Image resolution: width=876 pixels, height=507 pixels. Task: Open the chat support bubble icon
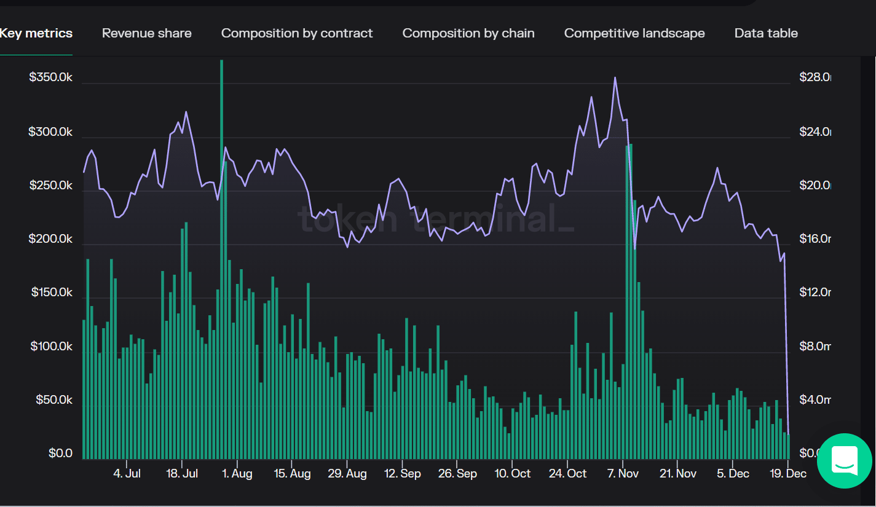point(844,461)
